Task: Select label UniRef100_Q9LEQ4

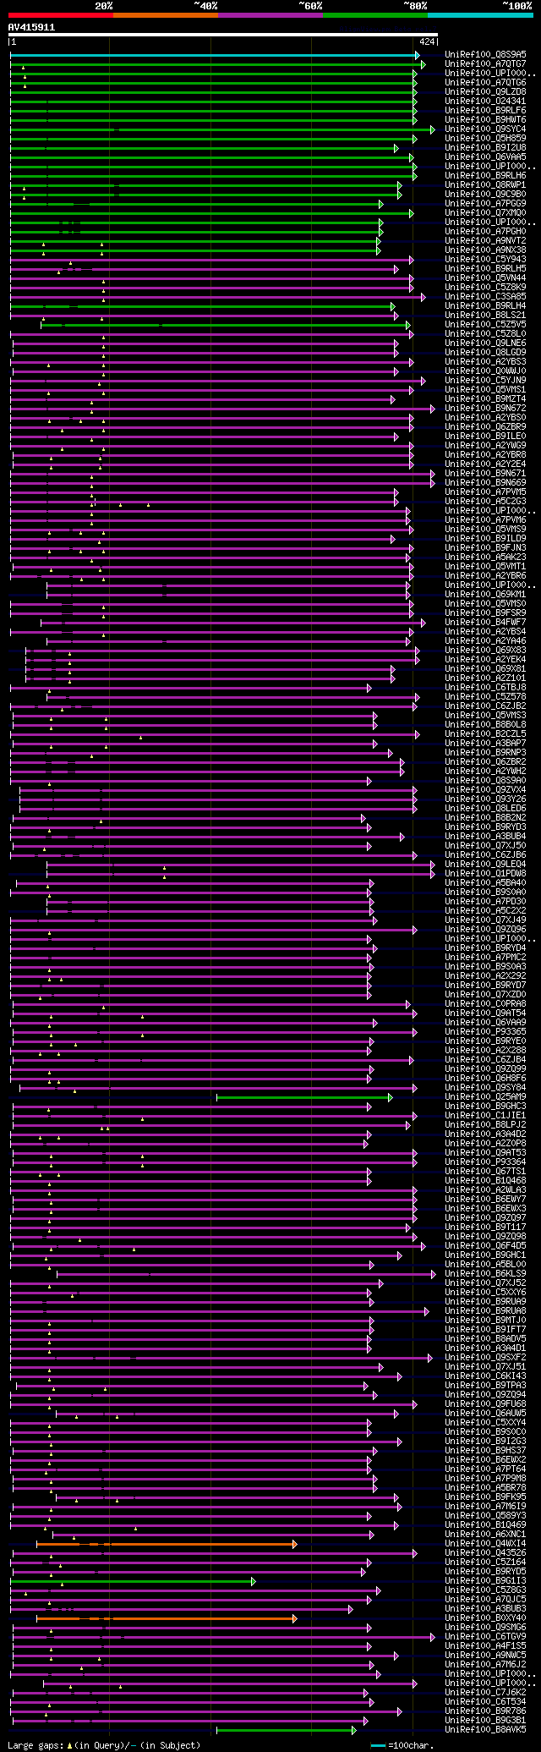Action: 485,865
